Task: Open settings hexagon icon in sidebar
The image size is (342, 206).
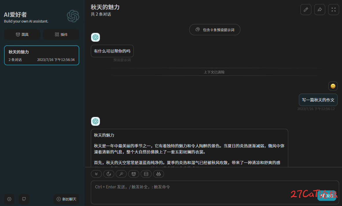Action: (9, 199)
